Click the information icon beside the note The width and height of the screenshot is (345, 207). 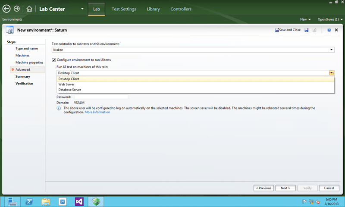coord(59,108)
